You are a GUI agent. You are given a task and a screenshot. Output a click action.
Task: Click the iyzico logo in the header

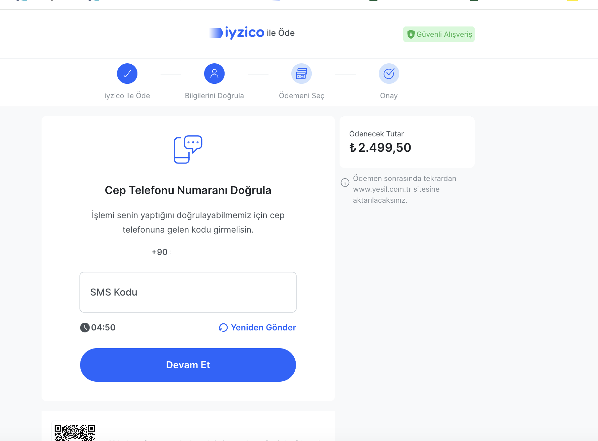237,33
